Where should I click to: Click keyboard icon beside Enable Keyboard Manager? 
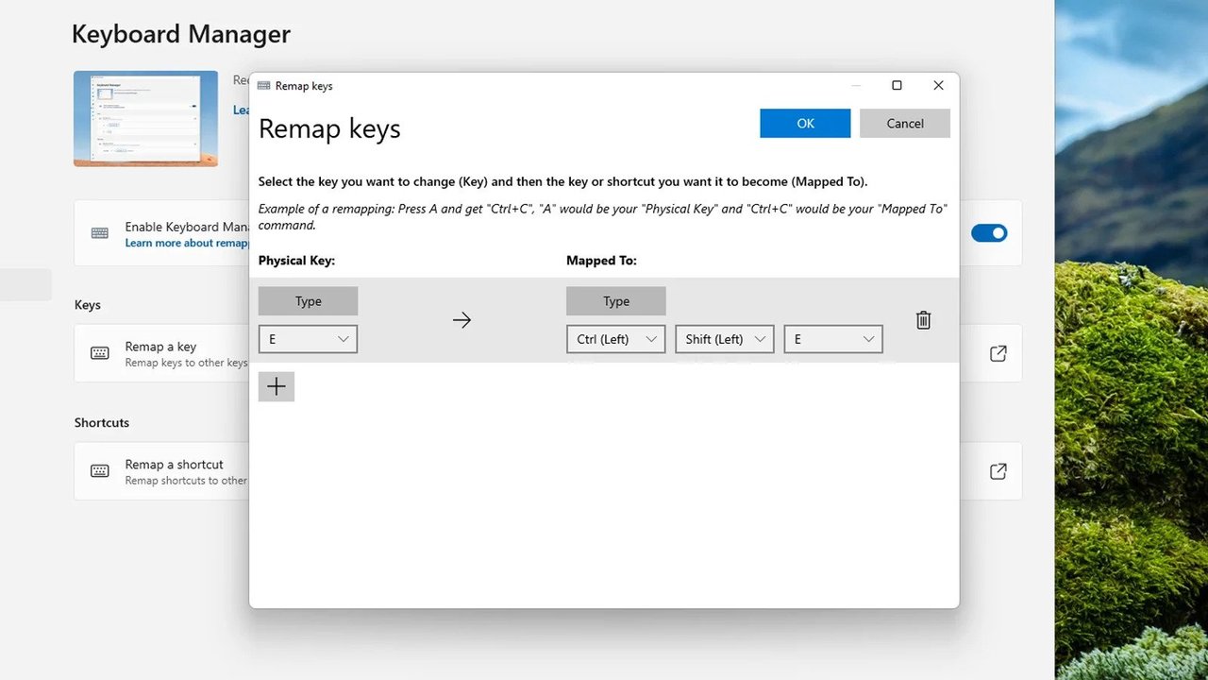coord(100,233)
